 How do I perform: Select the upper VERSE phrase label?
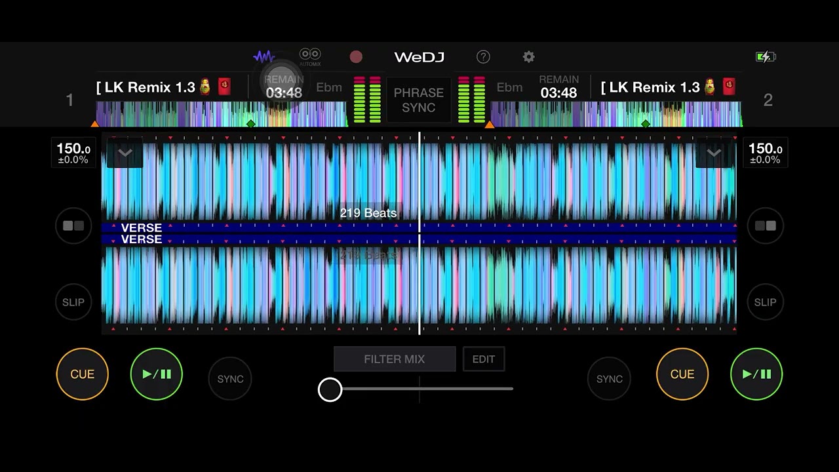tap(142, 227)
